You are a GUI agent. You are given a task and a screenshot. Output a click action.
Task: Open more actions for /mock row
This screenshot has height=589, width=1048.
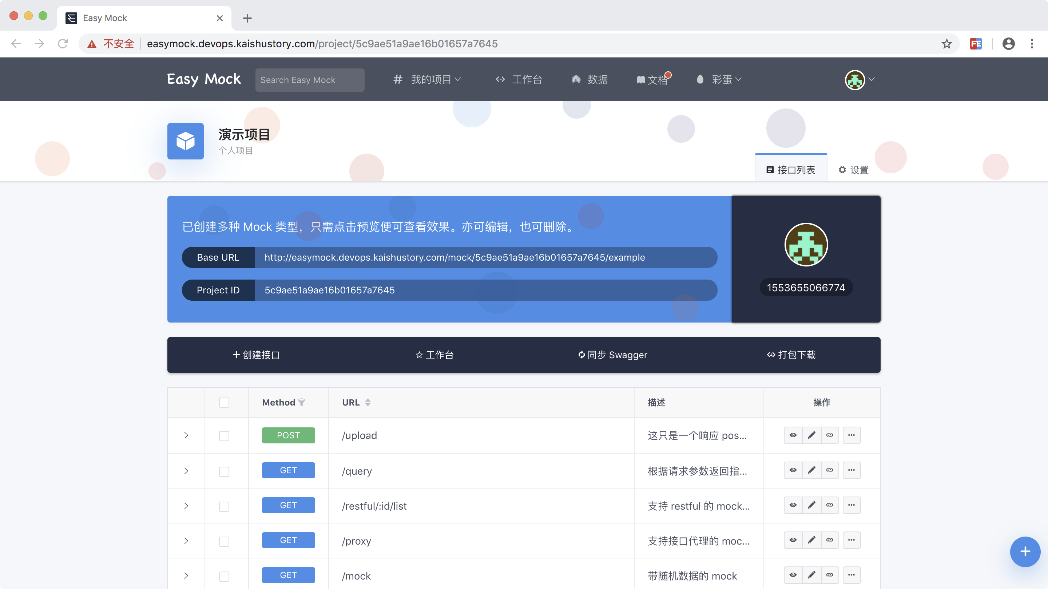(851, 575)
